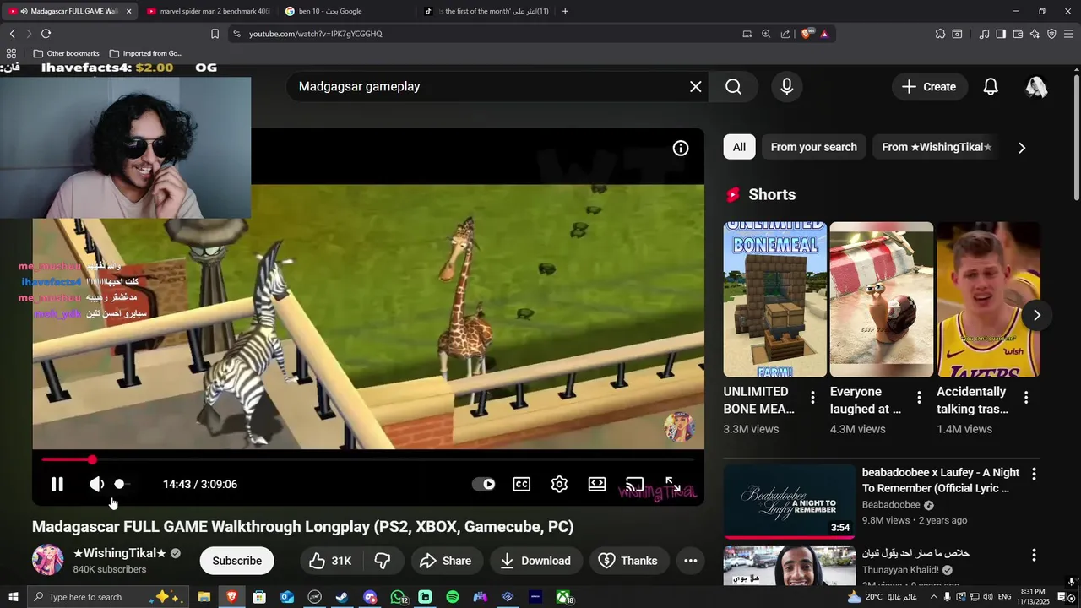Open the video info card icon
This screenshot has width=1081, height=608.
(681, 149)
